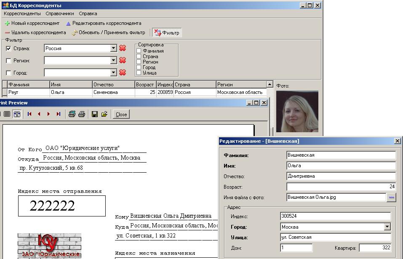Click the Индекс field containing 300524
Image resolution: width=403 pixels, height=259 pixels.
point(335,216)
